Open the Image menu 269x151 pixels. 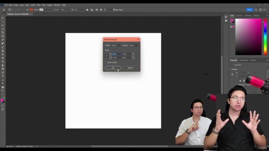(16, 5)
